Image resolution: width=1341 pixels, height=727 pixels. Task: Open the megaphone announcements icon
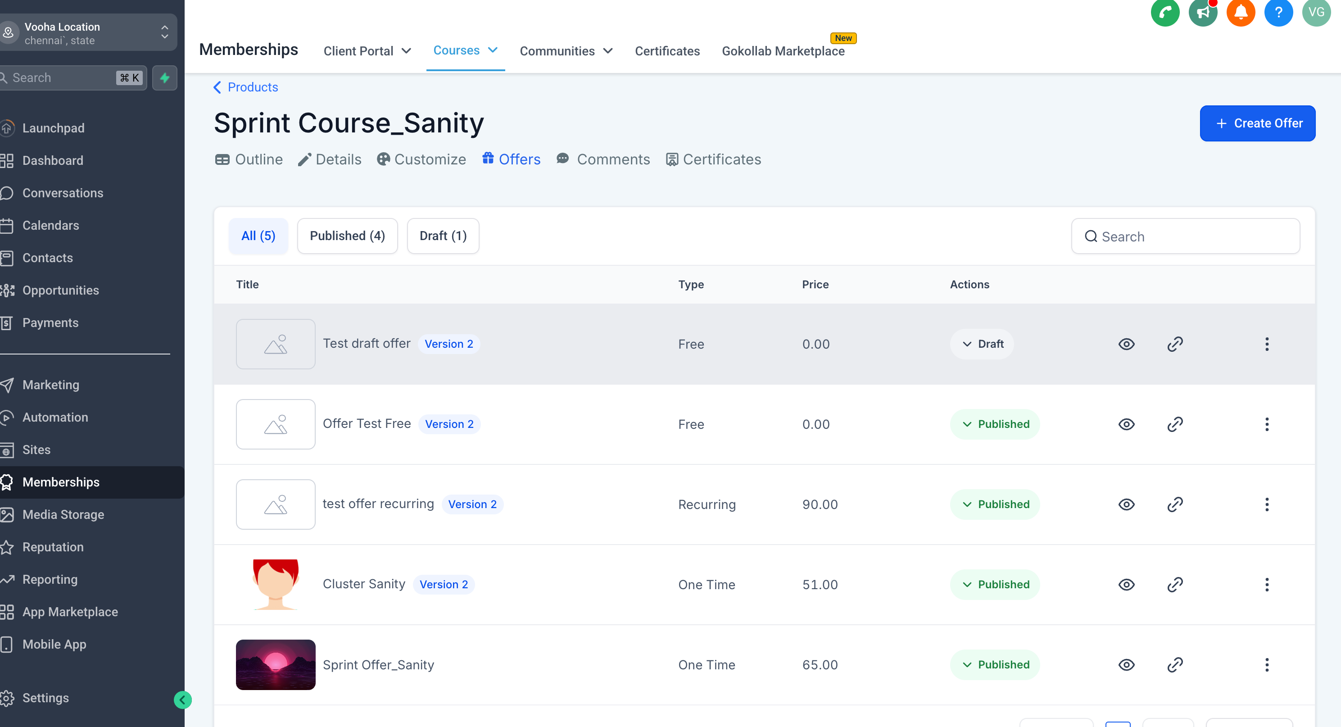pos(1202,13)
